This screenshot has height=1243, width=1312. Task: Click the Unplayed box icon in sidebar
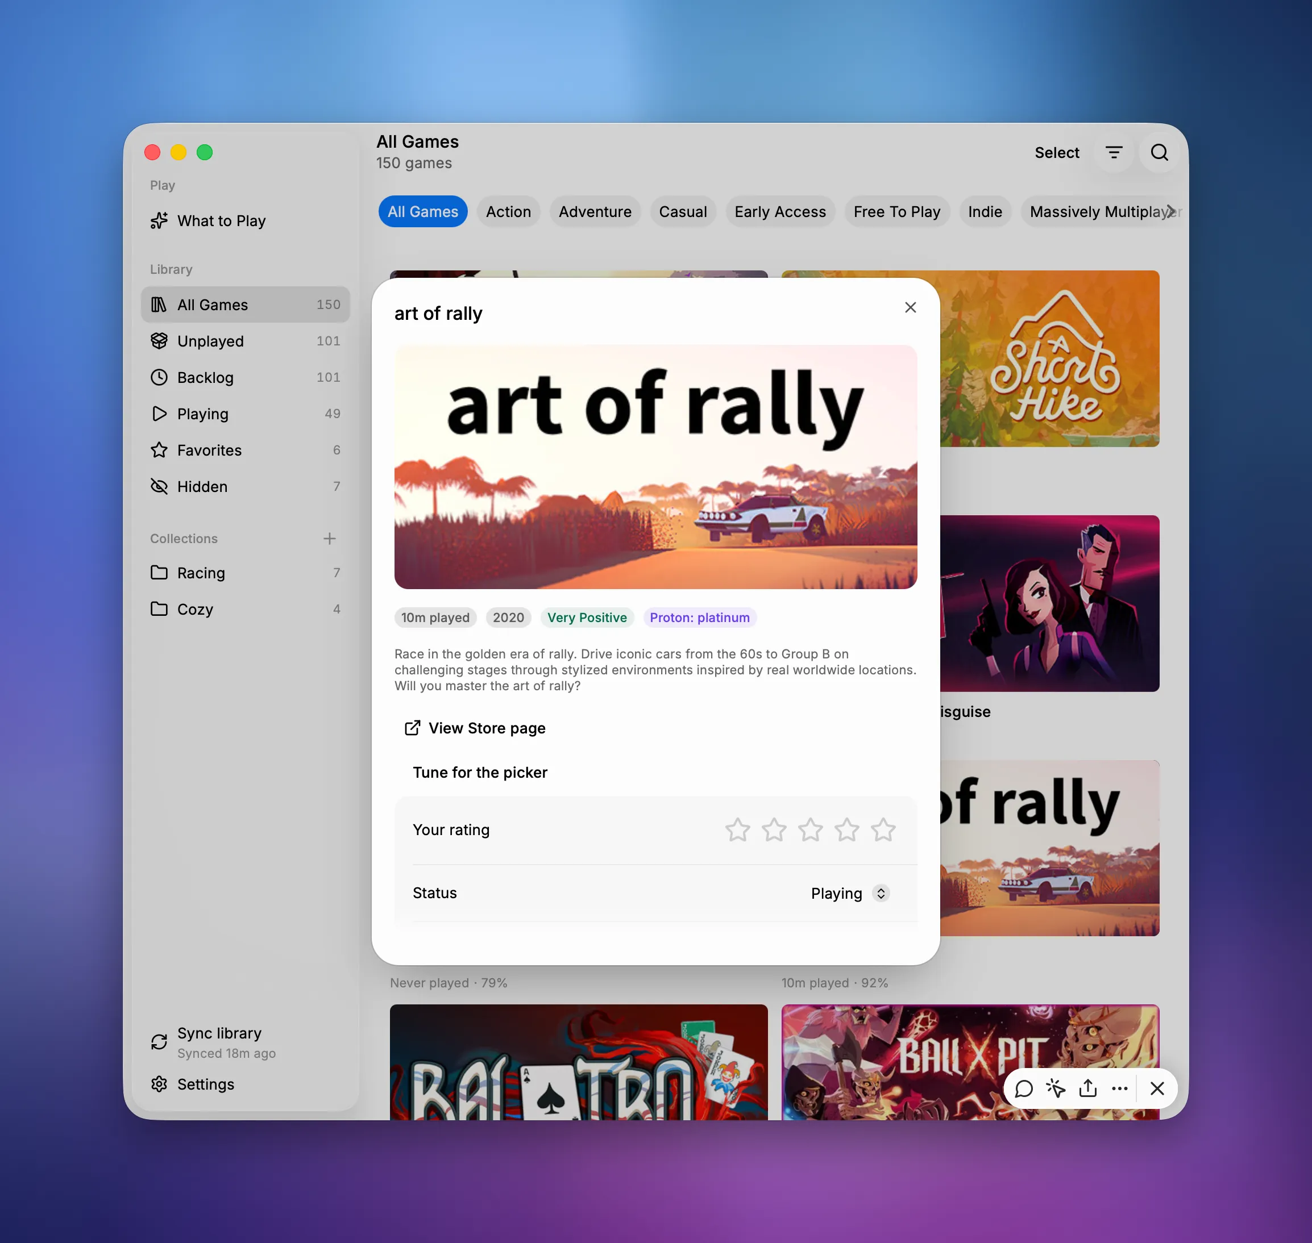[159, 341]
